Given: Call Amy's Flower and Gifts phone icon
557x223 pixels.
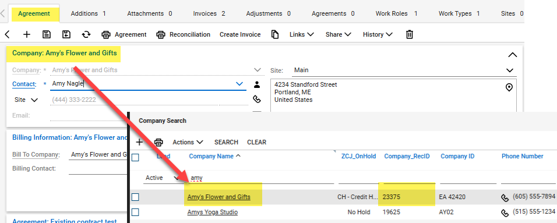Looking at the screenshot, I should tap(505, 198).
